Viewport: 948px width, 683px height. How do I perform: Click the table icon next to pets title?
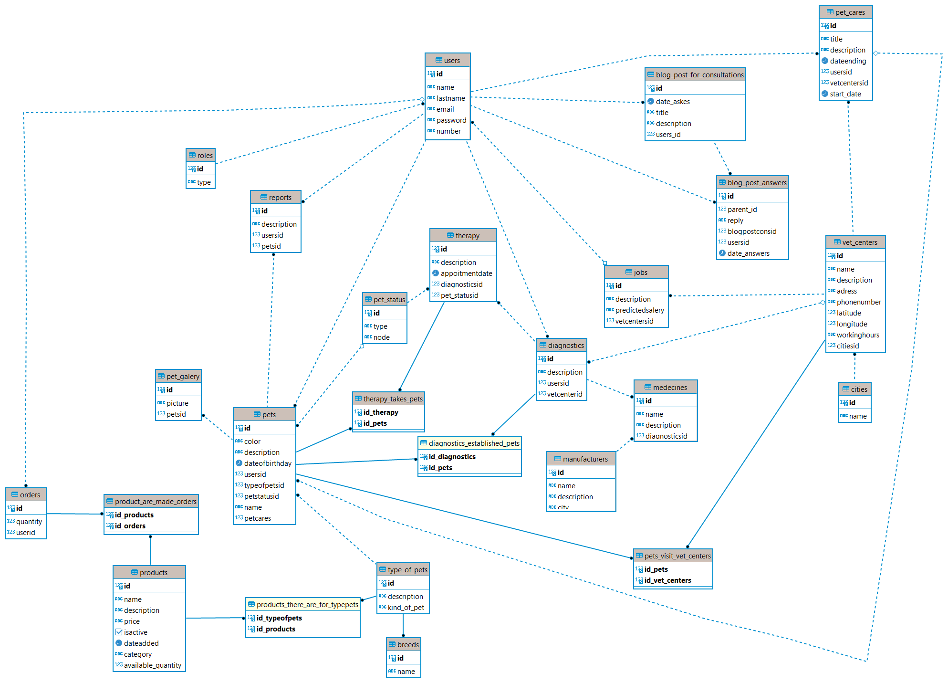click(257, 415)
